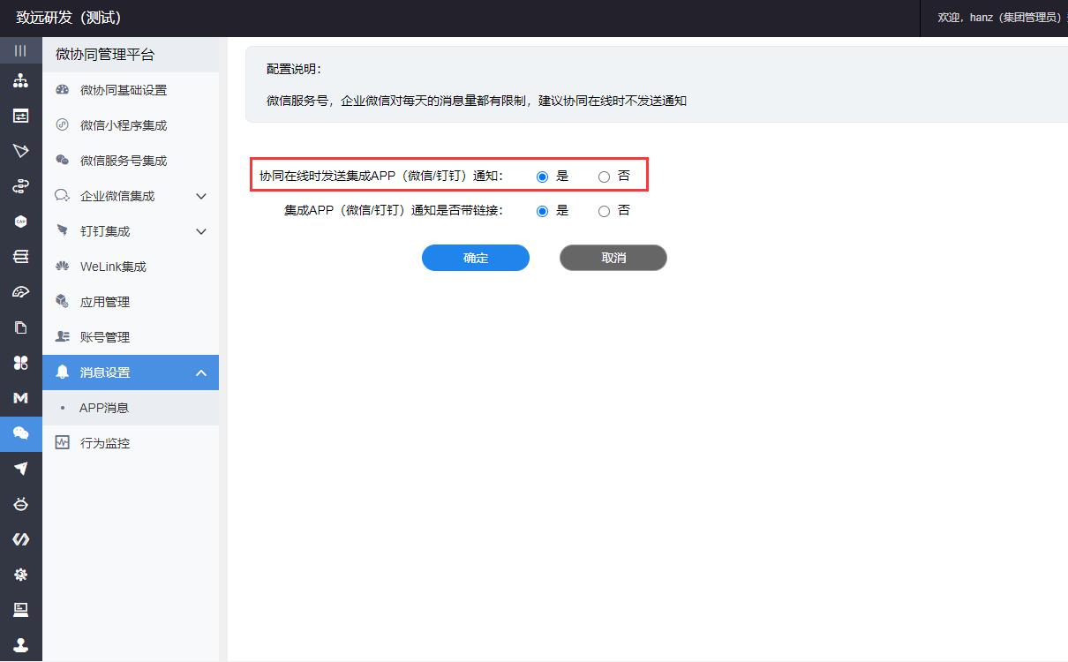Click the user person icon at rail bottom
Viewport: 1068px width, 662px height.
tap(20, 645)
